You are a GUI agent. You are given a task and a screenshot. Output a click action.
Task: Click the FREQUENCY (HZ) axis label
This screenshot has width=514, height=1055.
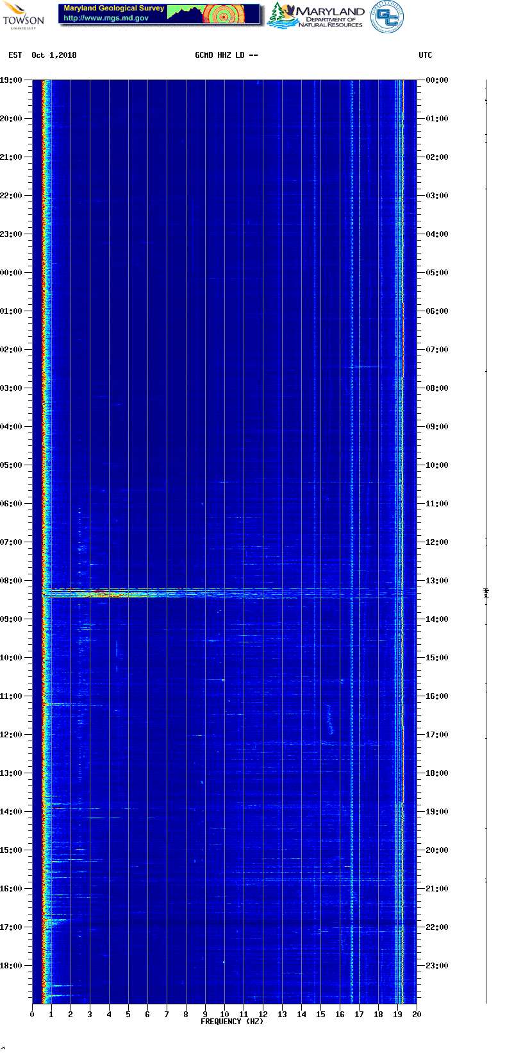click(x=231, y=1021)
